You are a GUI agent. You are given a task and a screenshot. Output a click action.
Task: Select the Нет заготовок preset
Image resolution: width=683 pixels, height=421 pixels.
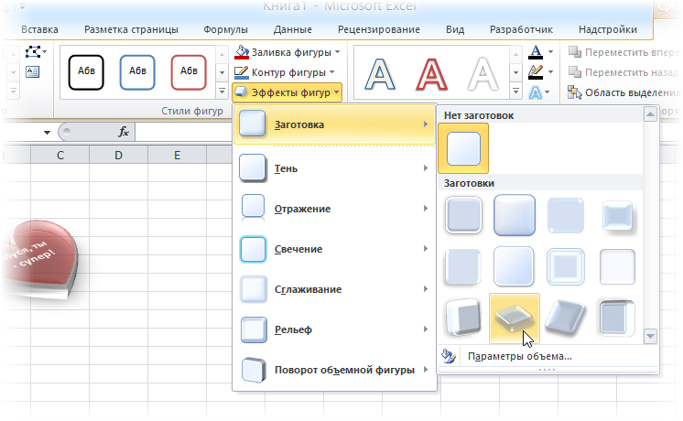(x=463, y=148)
